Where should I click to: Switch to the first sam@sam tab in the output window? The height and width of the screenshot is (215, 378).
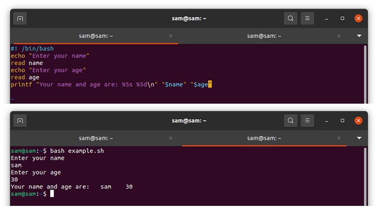(95, 138)
